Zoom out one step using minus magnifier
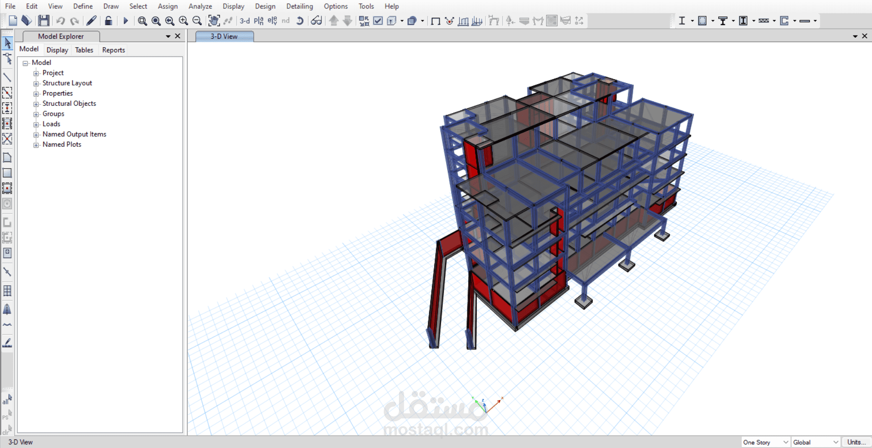 point(197,21)
